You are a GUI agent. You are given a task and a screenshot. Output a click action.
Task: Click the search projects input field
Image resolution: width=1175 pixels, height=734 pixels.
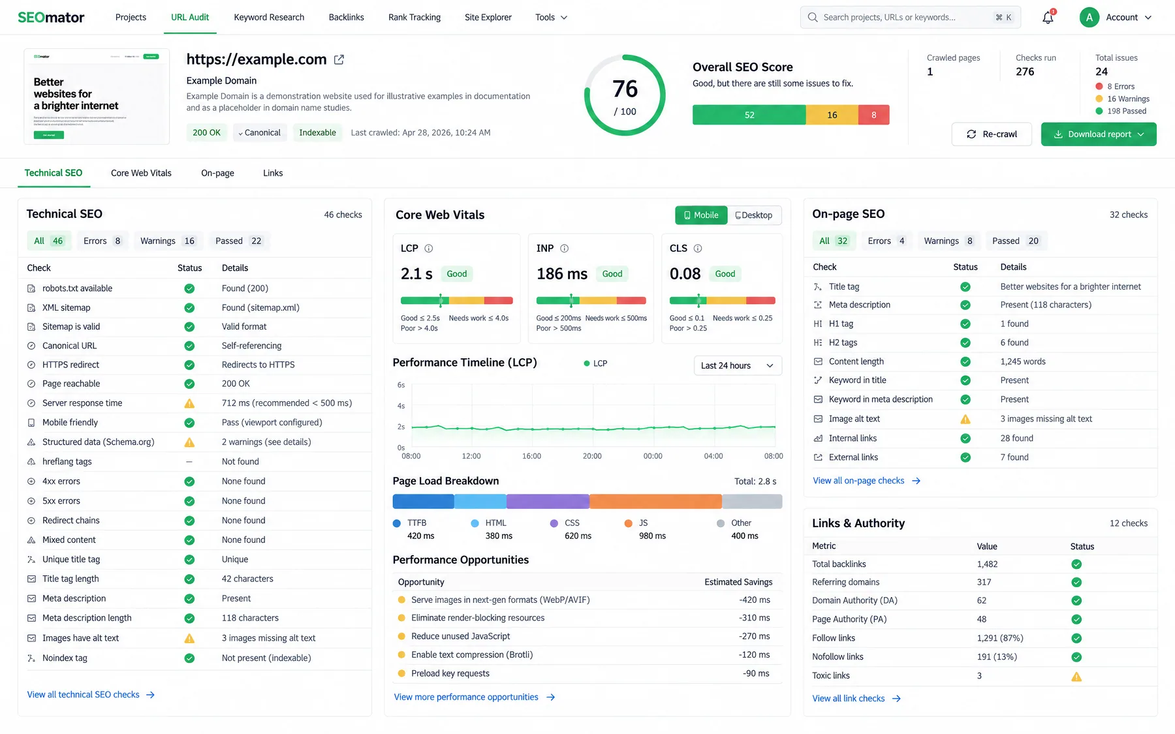(x=910, y=18)
